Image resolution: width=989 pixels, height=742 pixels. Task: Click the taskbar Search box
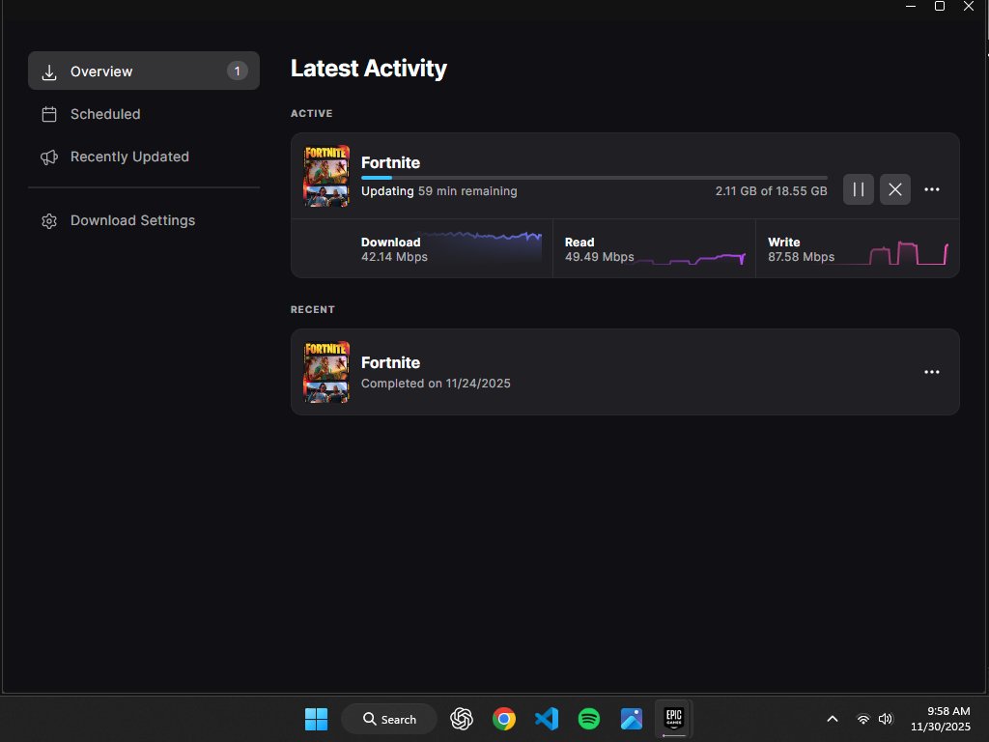click(x=389, y=719)
